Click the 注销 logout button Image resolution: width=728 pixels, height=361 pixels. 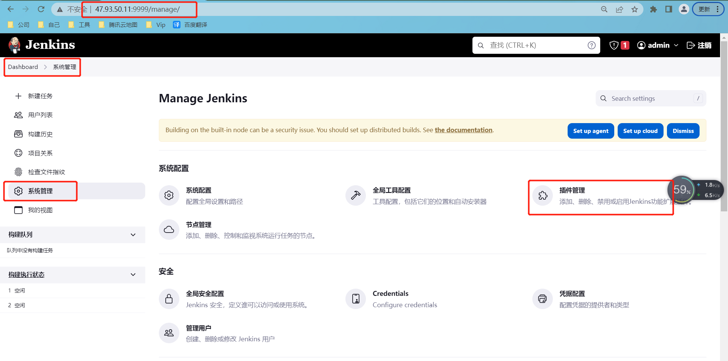pos(699,45)
